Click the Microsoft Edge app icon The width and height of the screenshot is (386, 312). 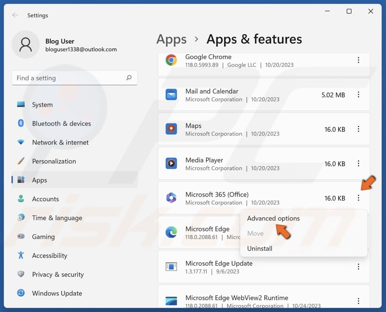(x=171, y=232)
